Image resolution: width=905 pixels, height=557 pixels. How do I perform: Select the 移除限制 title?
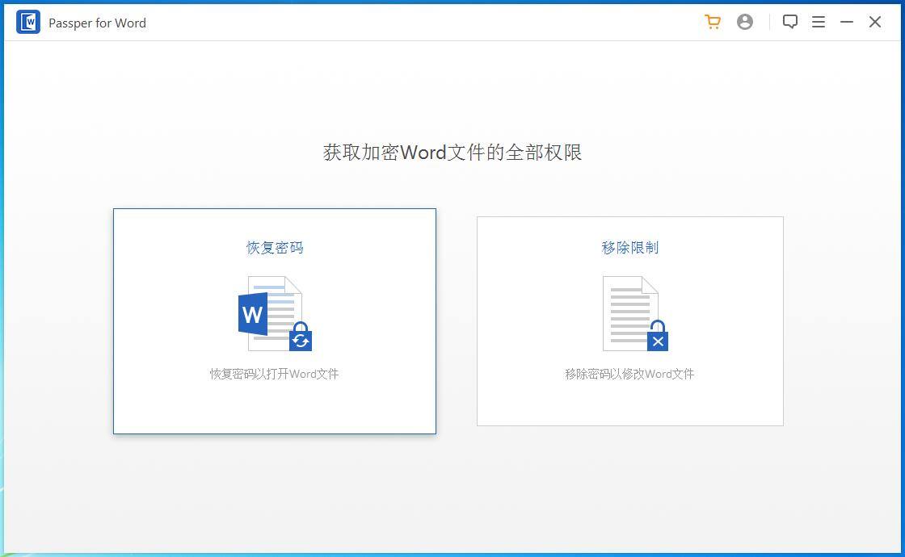coord(630,248)
